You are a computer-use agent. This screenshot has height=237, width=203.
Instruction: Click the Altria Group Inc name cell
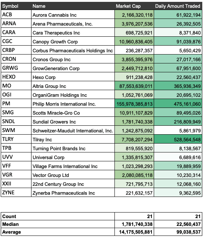tap(73, 86)
